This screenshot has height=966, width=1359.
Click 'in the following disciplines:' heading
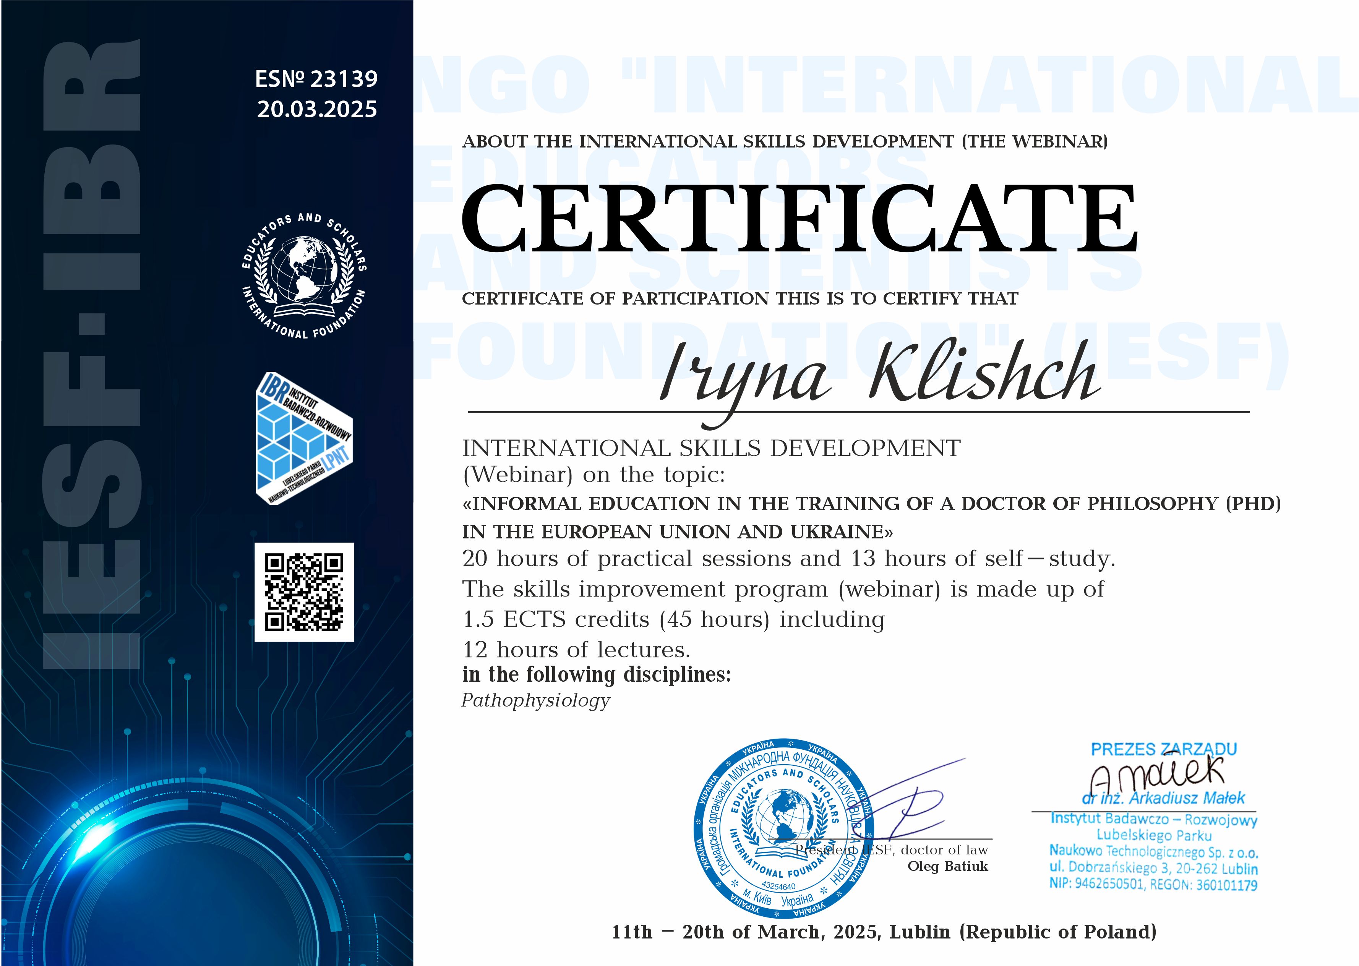[597, 674]
